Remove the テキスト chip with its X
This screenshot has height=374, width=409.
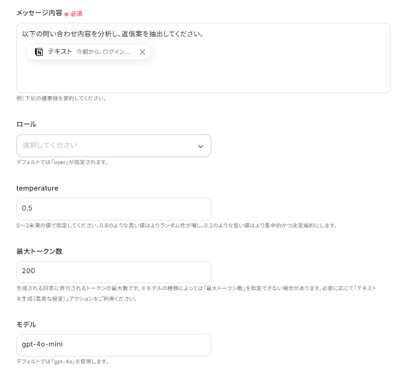[142, 52]
